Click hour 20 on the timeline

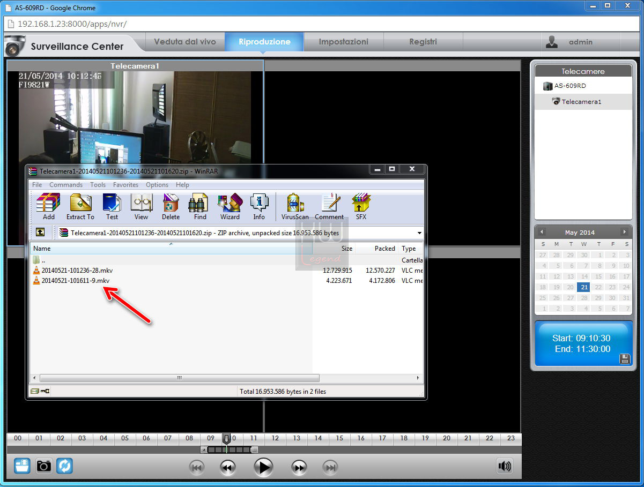pyautogui.click(x=447, y=438)
